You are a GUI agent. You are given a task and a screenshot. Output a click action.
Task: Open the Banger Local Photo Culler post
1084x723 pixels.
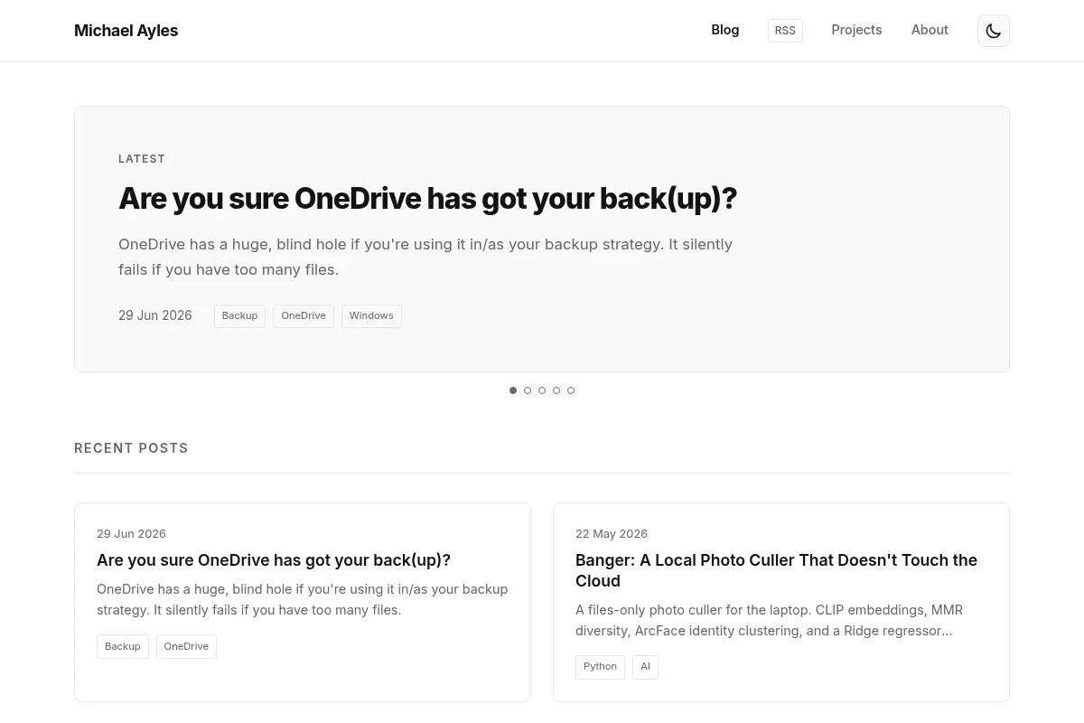(776, 570)
